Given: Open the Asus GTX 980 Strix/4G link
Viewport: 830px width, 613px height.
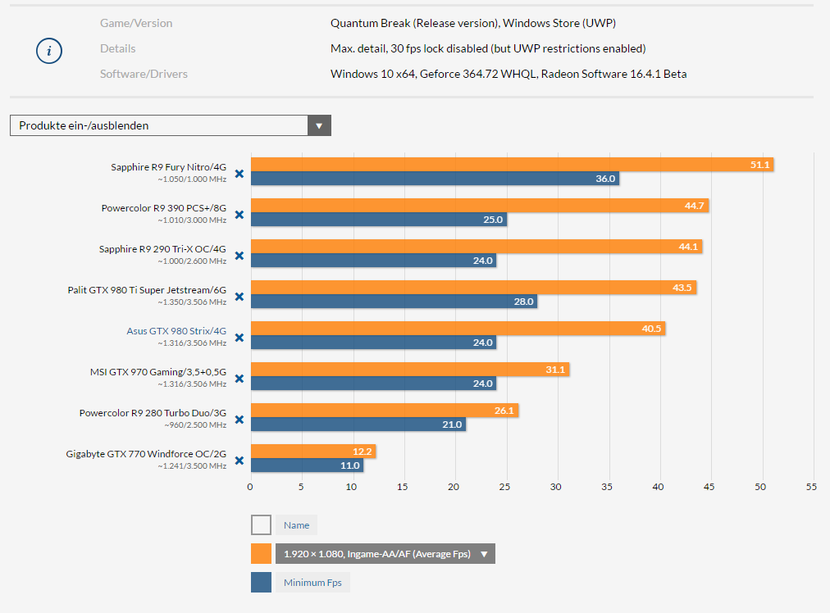Looking at the screenshot, I should [x=176, y=331].
